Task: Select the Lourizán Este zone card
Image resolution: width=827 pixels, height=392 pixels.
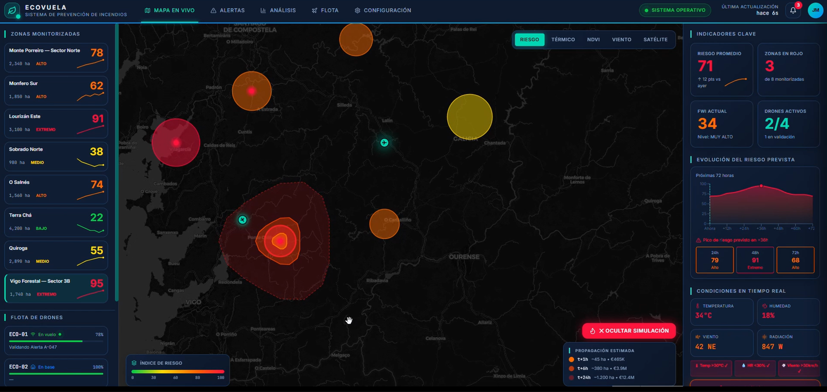Action: pyautogui.click(x=56, y=123)
